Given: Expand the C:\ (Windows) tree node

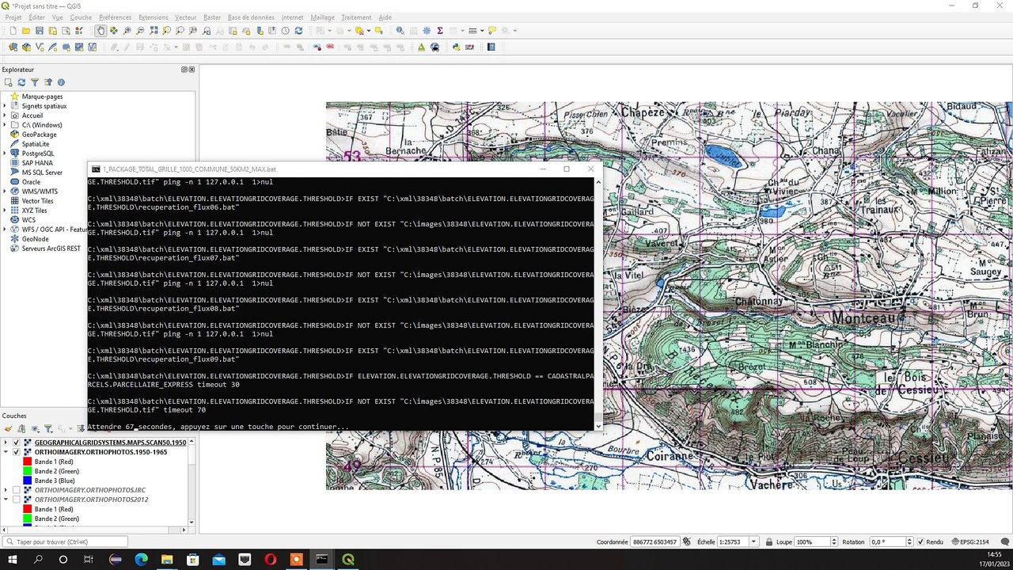Looking at the screenshot, I should point(5,125).
